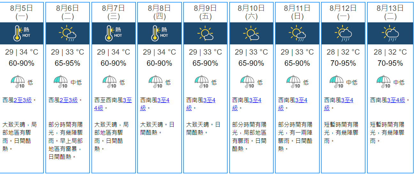Click the rain cloud icon for 8月13日

(x=389, y=34)
